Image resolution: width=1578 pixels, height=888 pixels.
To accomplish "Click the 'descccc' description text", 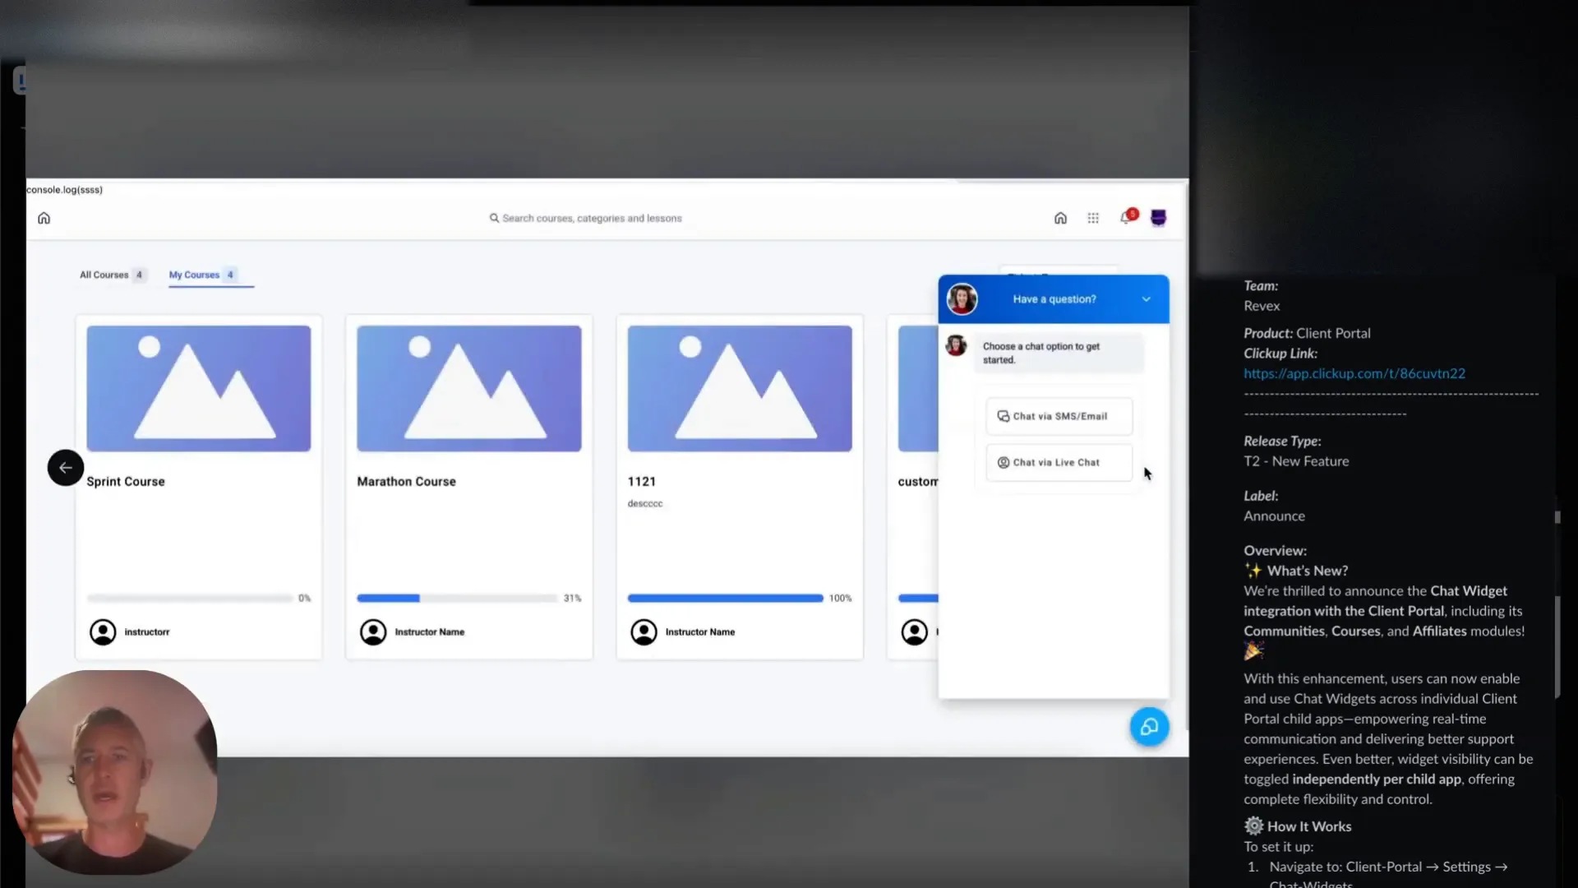I will point(645,503).
